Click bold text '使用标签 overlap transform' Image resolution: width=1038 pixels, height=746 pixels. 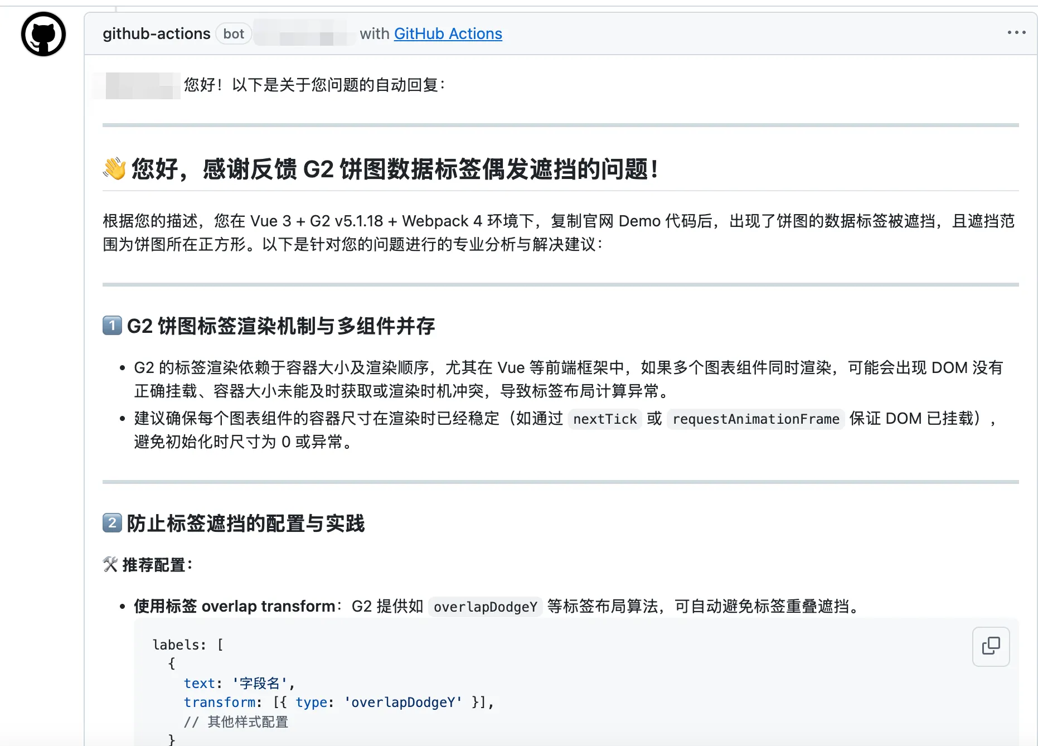click(235, 606)
